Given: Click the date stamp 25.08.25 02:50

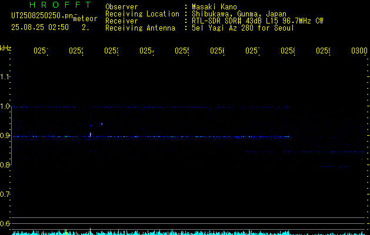Looking at the screenshot, I should (40, 28).
